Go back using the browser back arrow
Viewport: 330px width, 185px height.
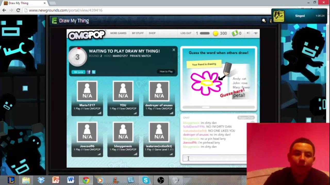4,10
